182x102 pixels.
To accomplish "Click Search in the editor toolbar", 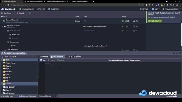I will (x=51, y=60).
